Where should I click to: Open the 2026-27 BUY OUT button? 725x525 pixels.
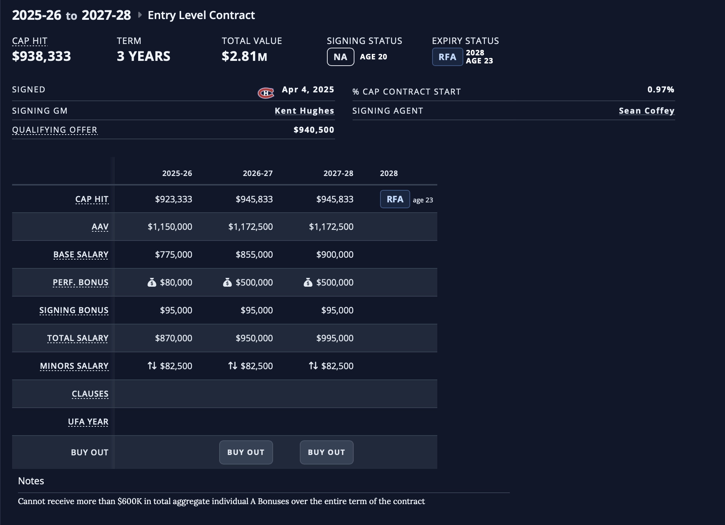tap(246, 452)
